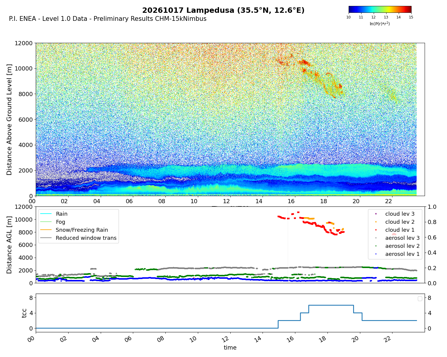Click the "Distance Above Ground Level [m]" axis label
This screenshot has height=357, width=447.
9,120
